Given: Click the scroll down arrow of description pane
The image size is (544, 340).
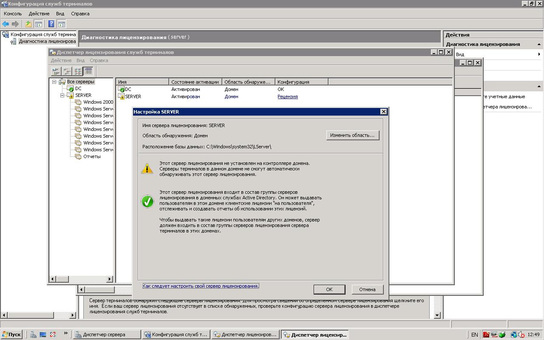Looking at the screenshot, I should (x=437, y=315).
